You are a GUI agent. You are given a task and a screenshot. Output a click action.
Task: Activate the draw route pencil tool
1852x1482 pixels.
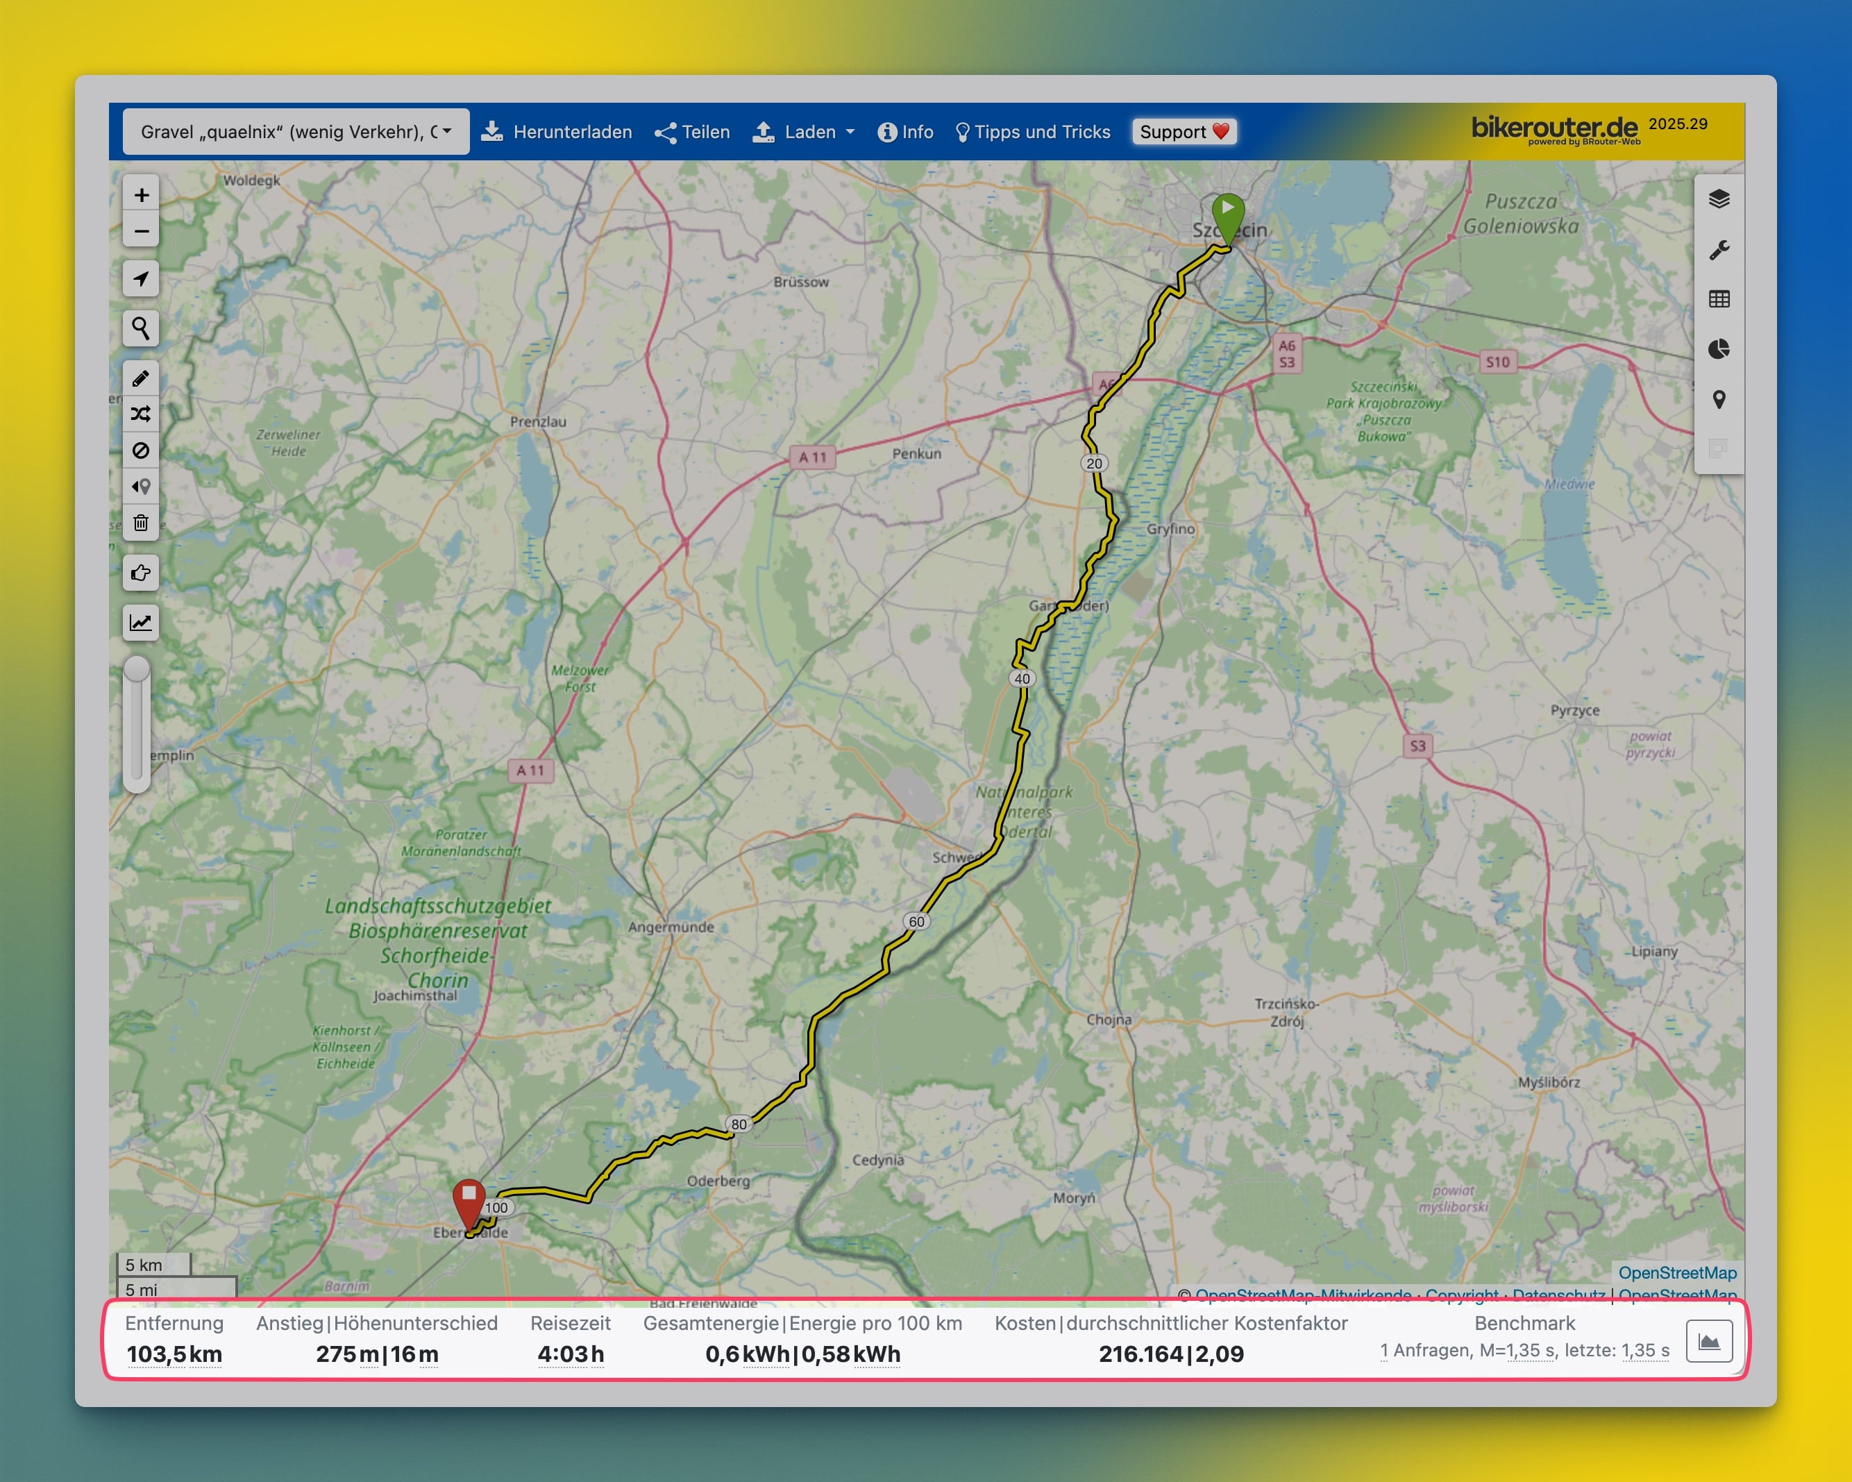(x=141, y=378)
